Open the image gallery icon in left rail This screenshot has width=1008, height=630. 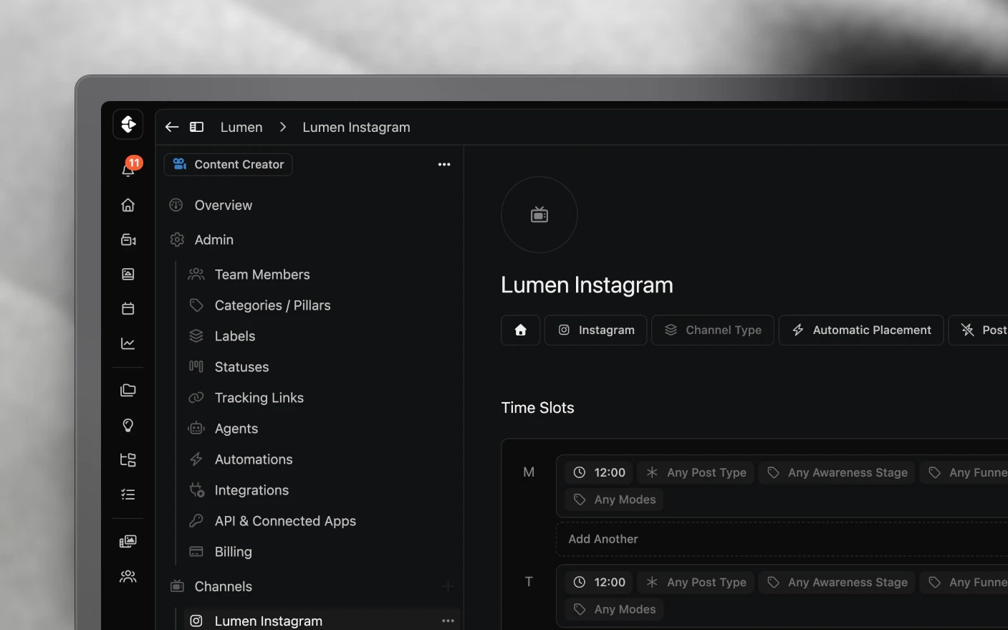128,275
